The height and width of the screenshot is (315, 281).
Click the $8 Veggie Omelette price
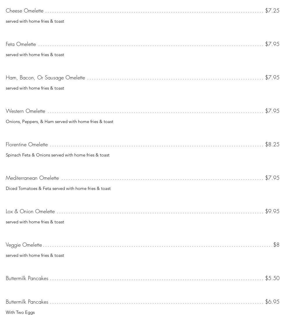pos(276,245)
